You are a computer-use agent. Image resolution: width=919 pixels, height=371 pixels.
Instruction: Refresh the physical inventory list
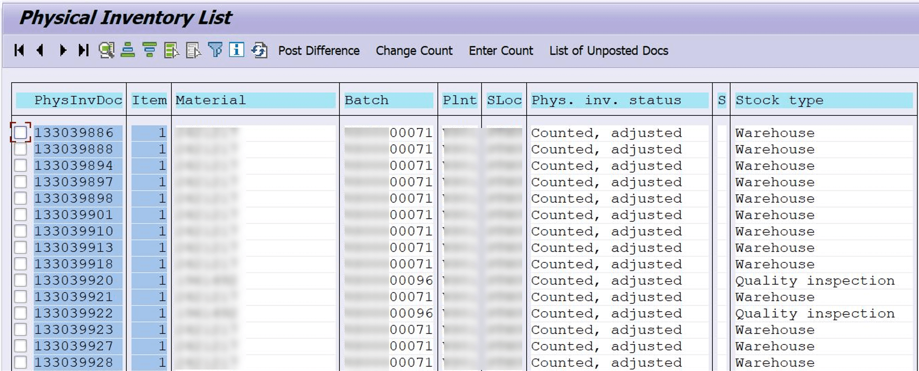pos(259,50)
